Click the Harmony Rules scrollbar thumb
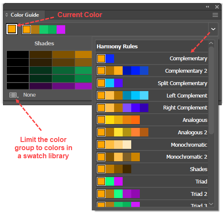The height and width of the screenshot is (213, 223). pyautogui.click(x=211, y=91)
